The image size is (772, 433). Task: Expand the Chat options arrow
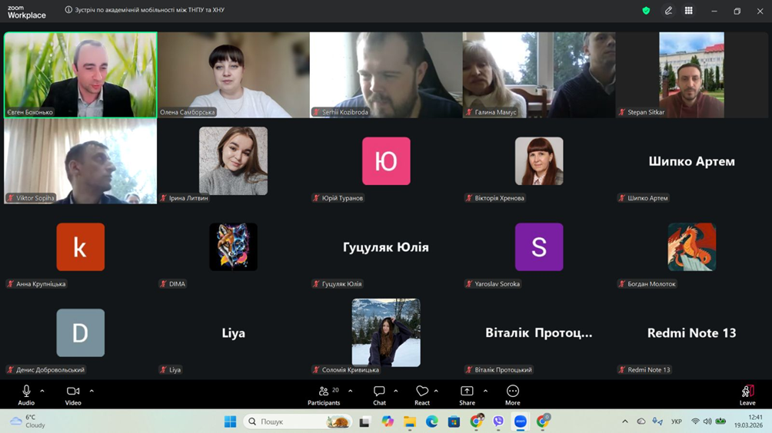pos(396,392)
